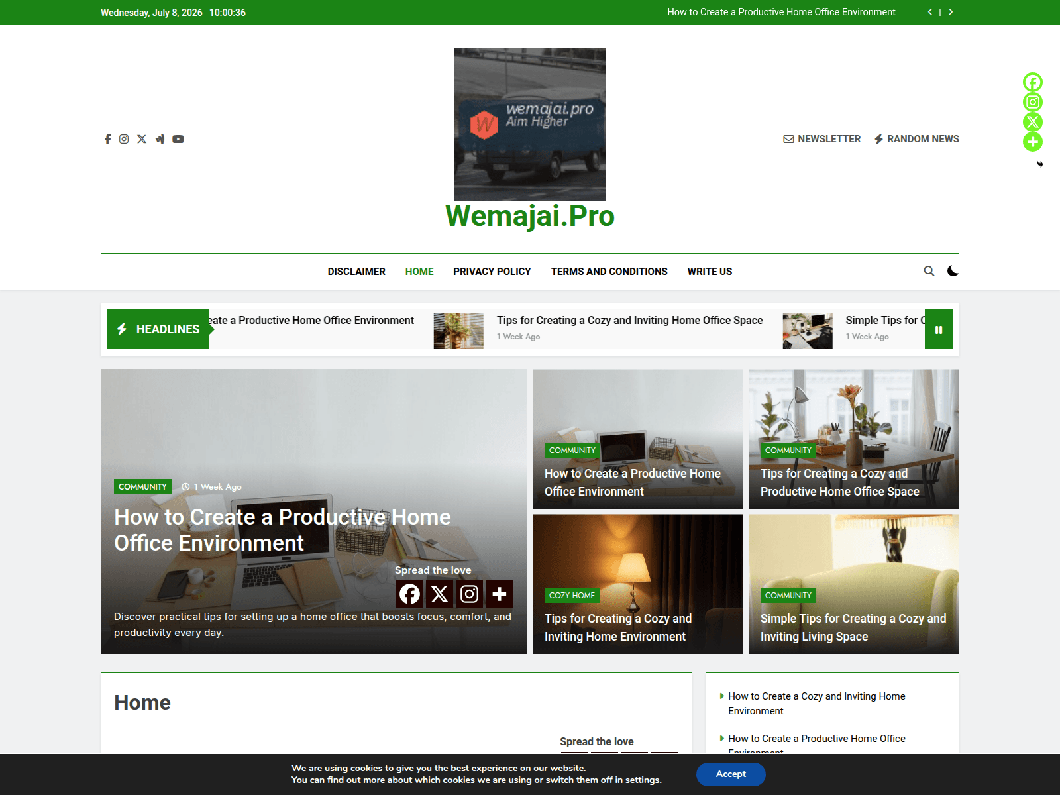Open card Simple Tips for Cozy Inviting Living Space

853,627
